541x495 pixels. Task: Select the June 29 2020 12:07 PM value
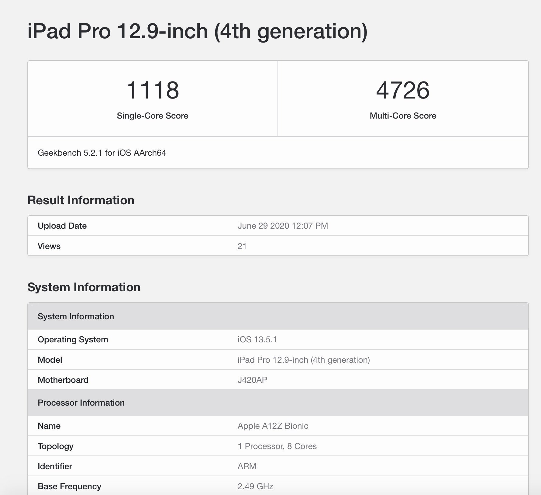point(283,226)
